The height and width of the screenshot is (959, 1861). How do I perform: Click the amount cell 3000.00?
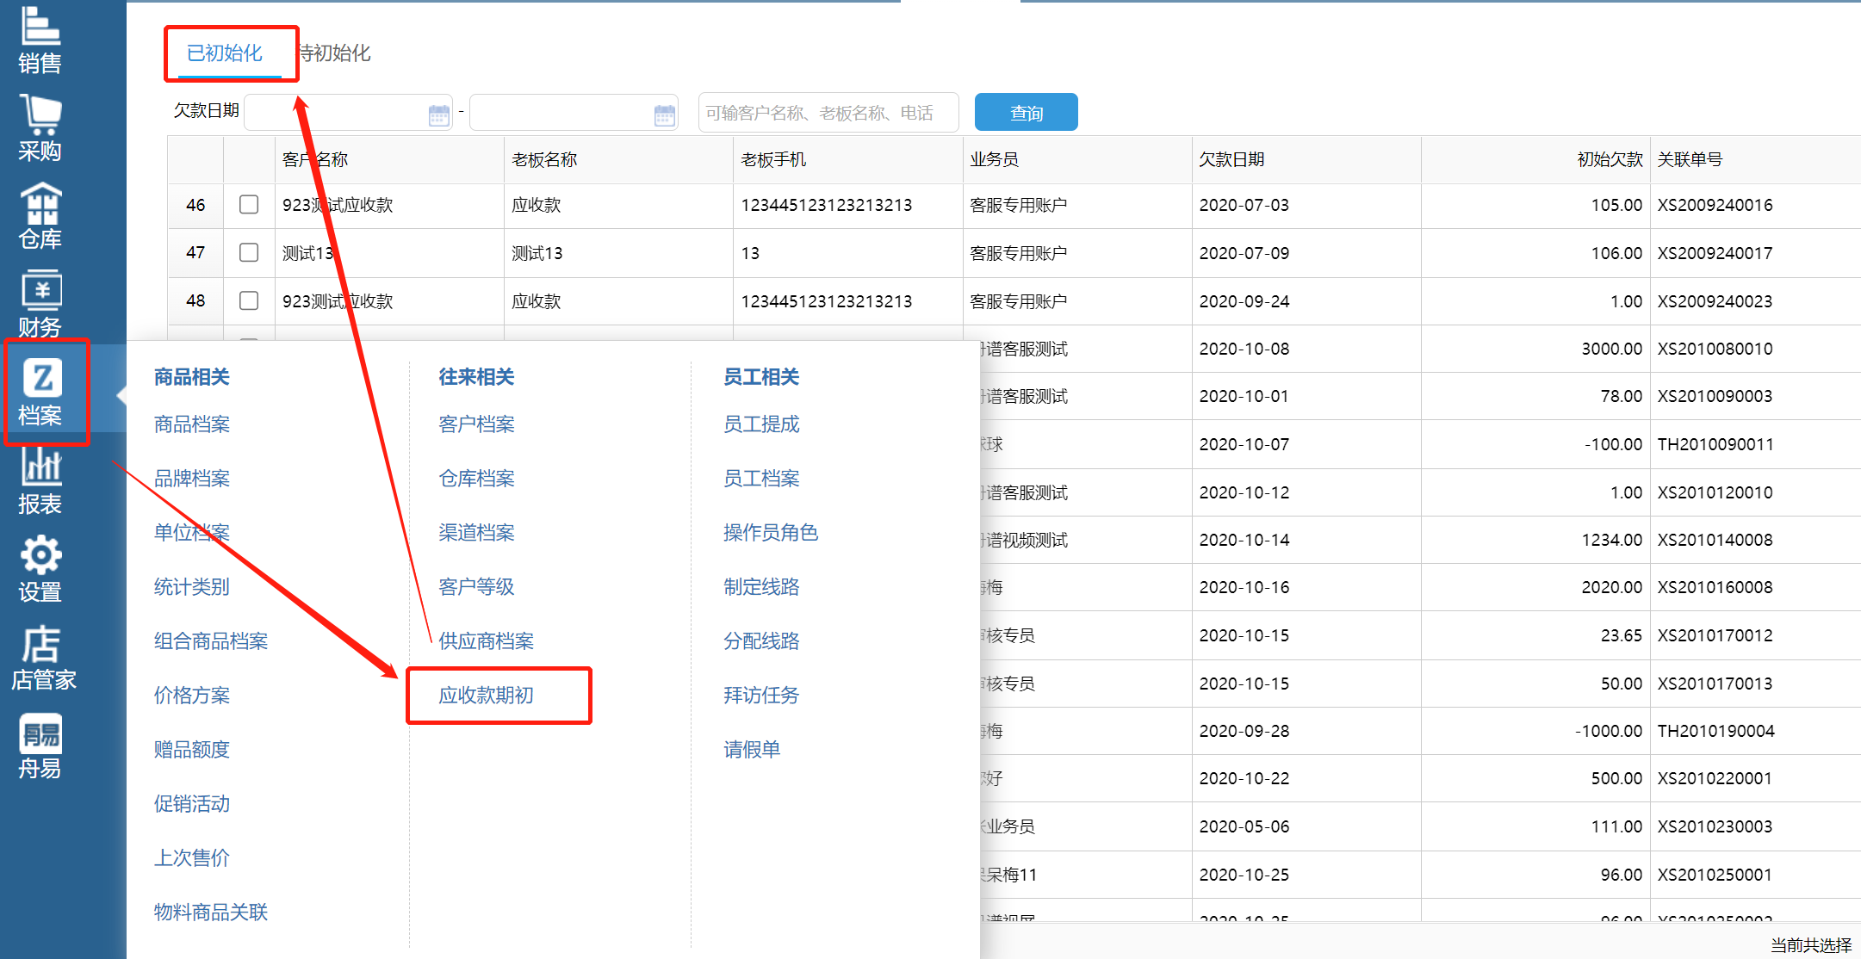pos(1611,349)
